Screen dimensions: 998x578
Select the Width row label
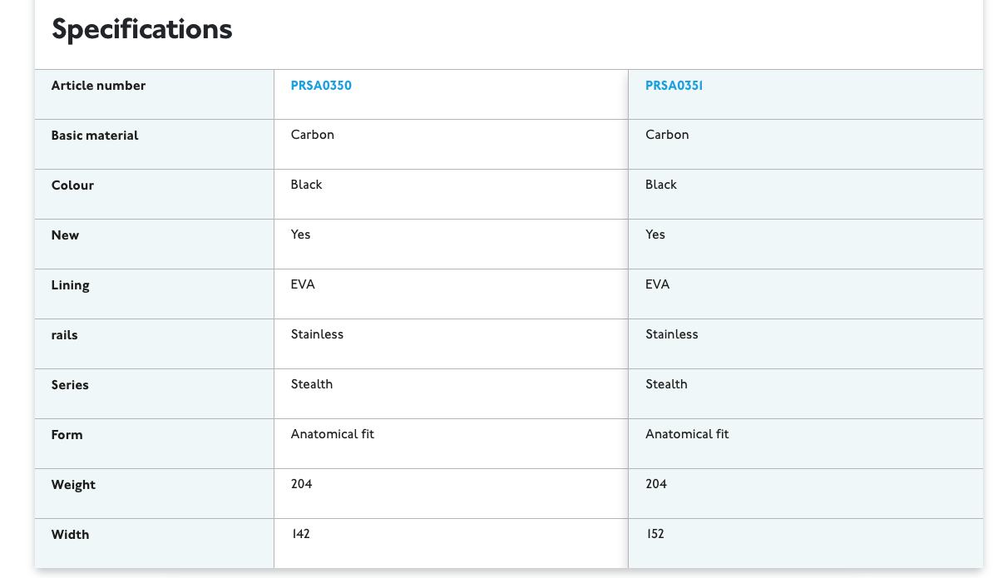pyautogui.click(x=70, y=535)
